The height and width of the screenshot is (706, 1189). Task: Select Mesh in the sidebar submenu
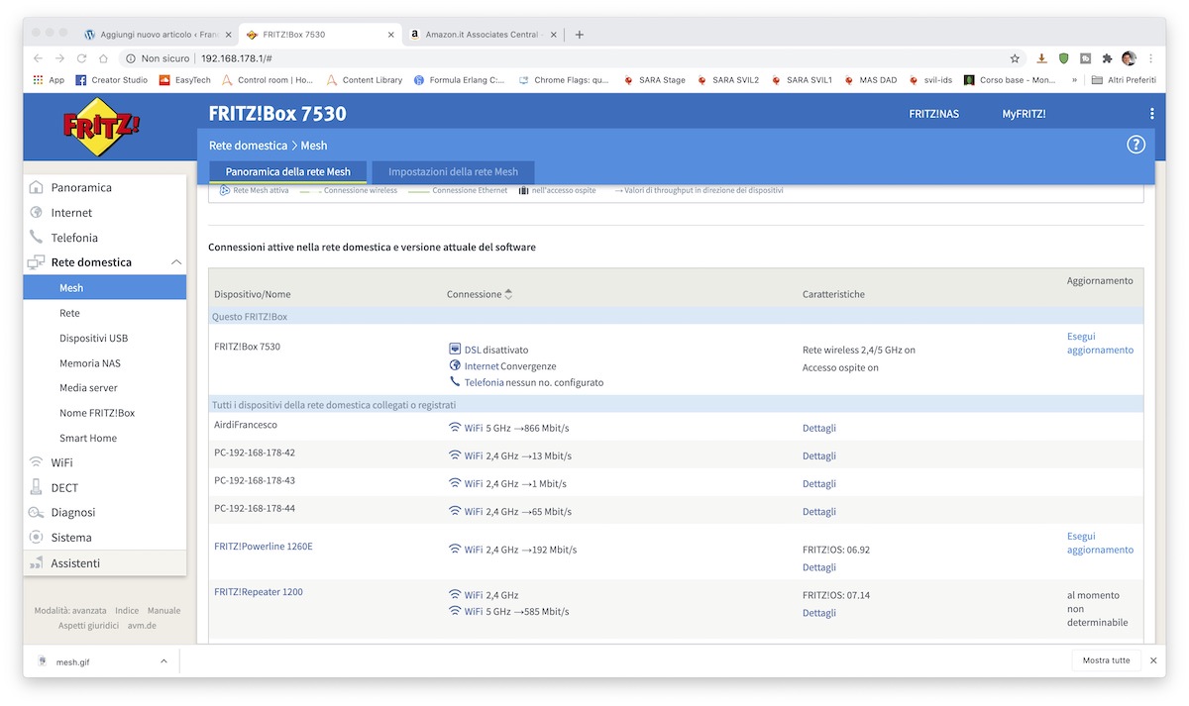[x=105, y=288]
